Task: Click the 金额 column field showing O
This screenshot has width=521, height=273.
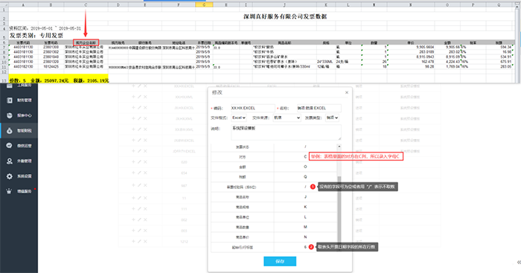Action: (x=305, y=167)
